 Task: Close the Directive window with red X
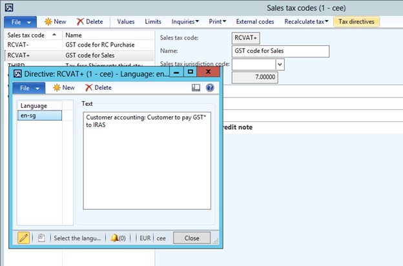[209, 72]
